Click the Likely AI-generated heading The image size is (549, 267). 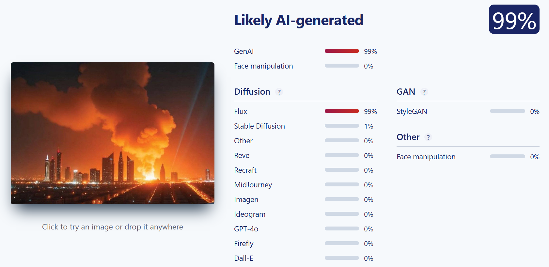coord(299,20)
